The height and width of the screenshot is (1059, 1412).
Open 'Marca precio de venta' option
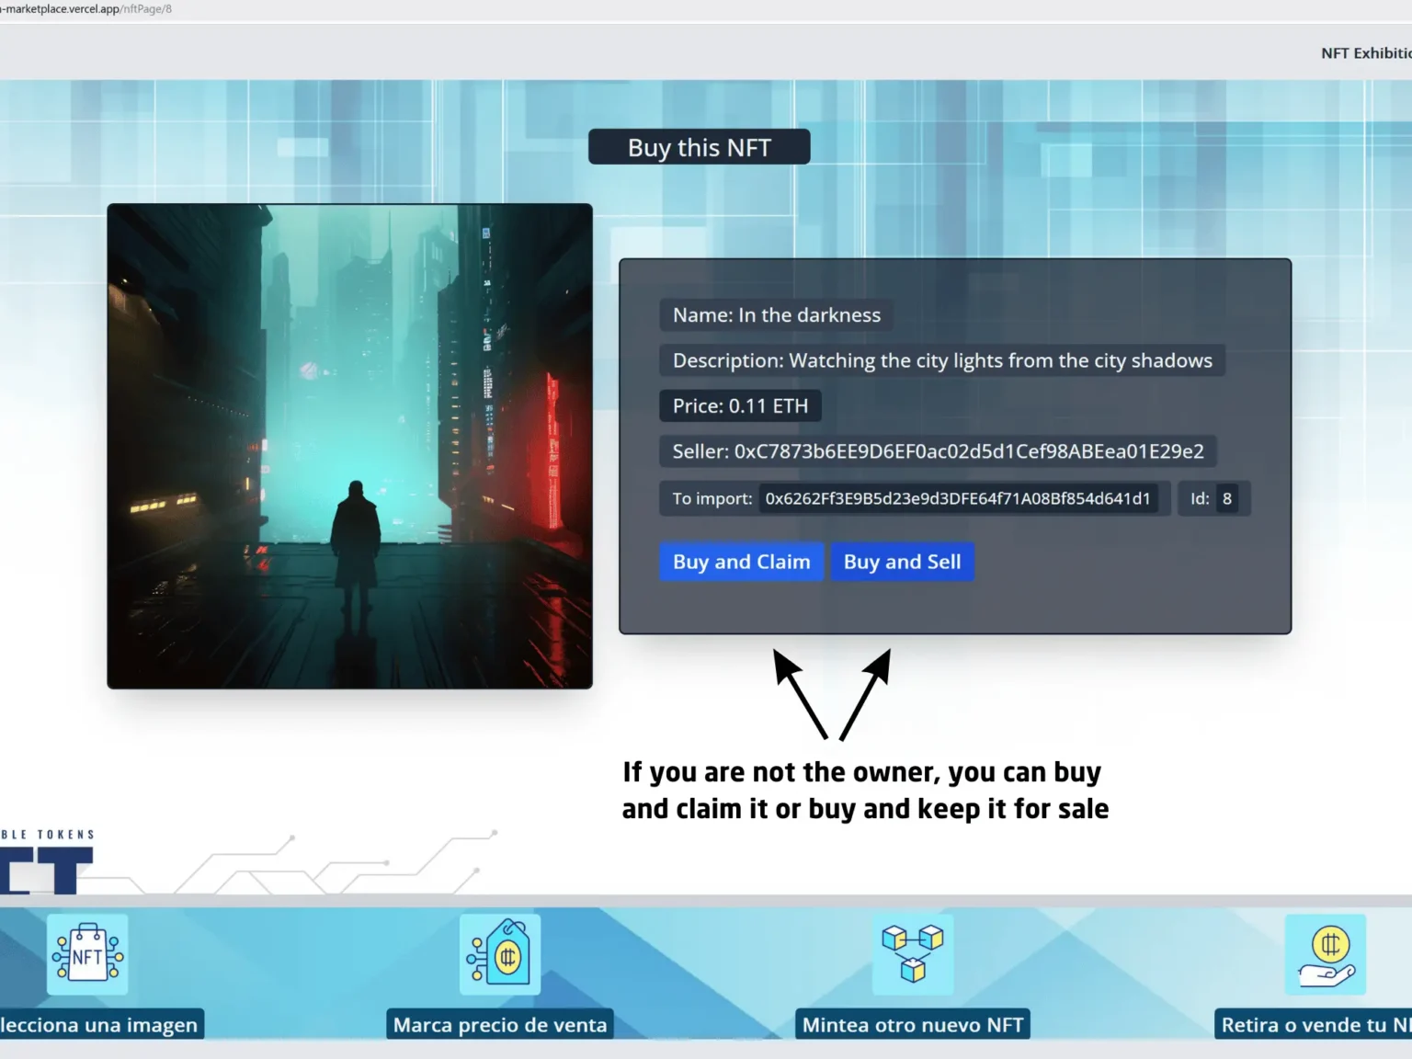click(x=499, y=1023)
